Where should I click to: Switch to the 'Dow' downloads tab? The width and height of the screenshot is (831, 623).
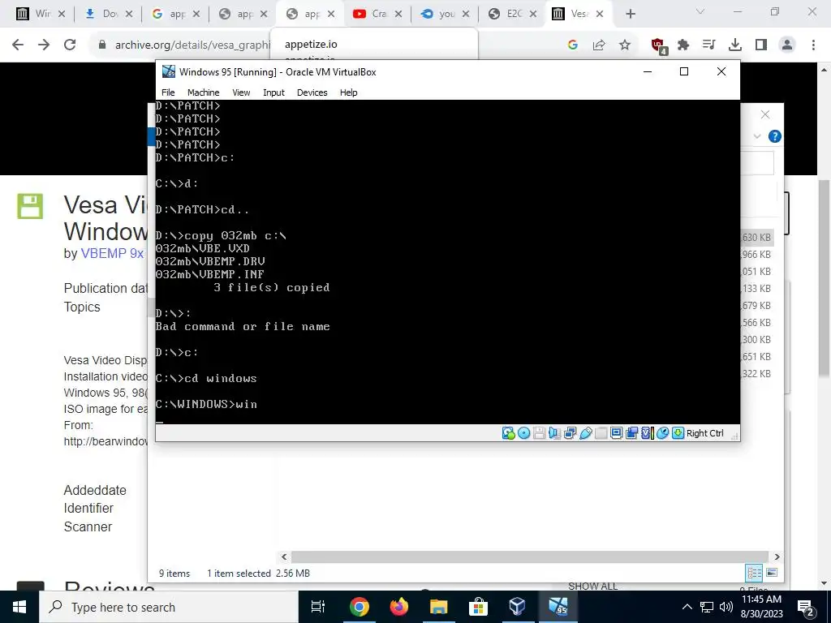pyautogui.click(x=101, y=14)
